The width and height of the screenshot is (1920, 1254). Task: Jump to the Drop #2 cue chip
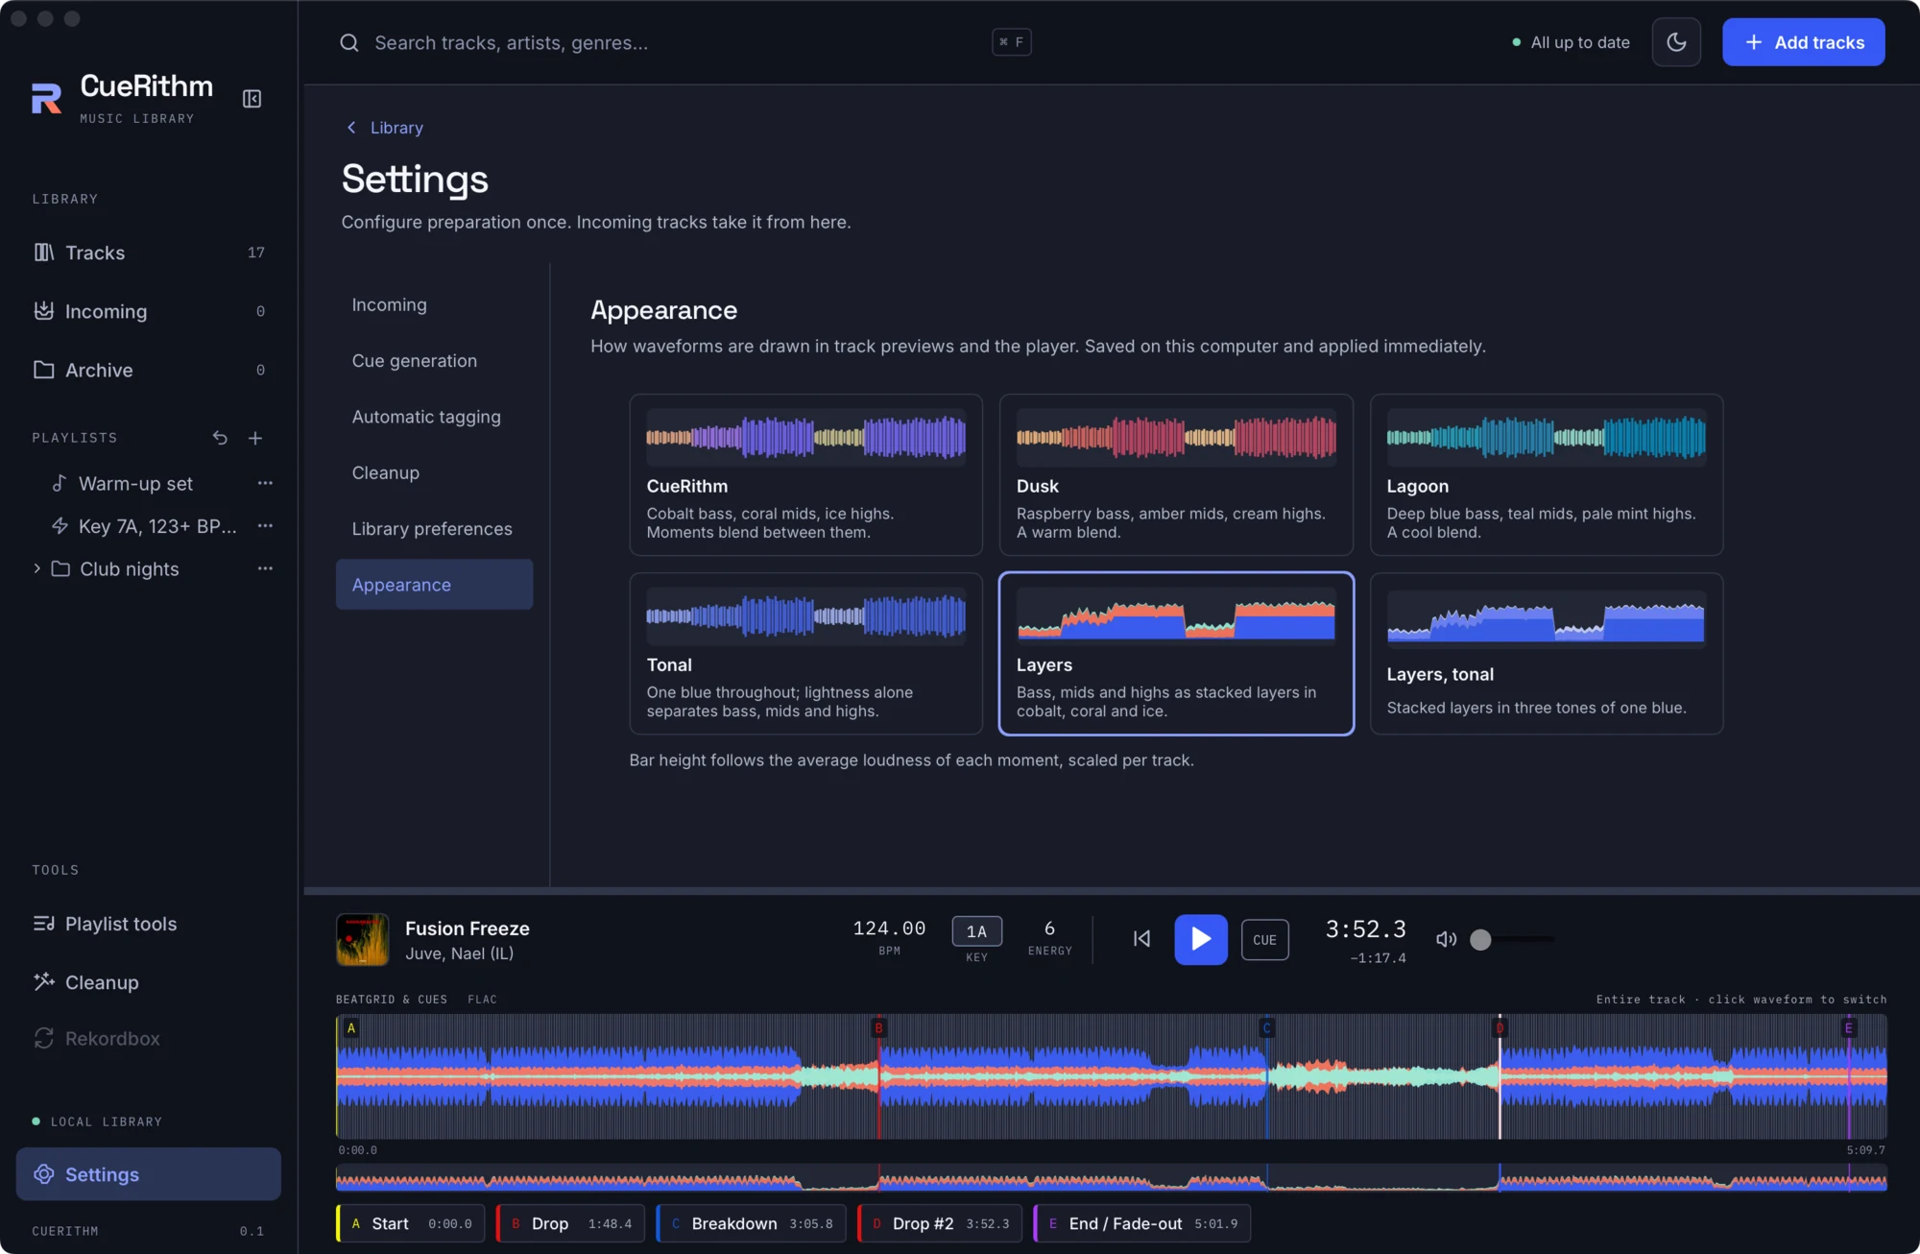coord(940,1223)
